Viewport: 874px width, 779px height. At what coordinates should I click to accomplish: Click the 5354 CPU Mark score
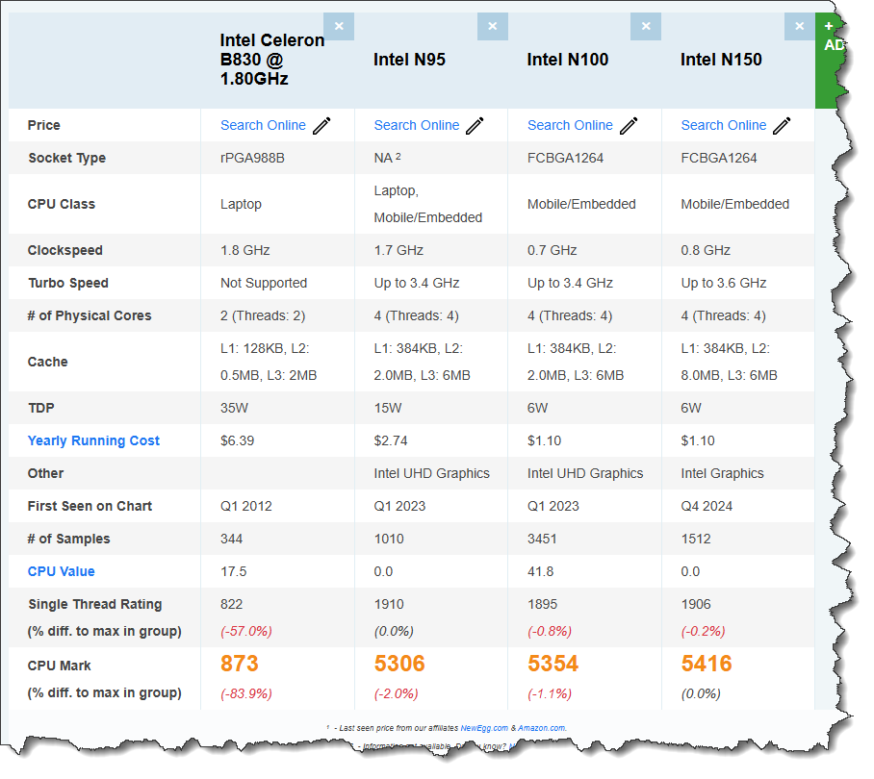[x=553, y=664]
